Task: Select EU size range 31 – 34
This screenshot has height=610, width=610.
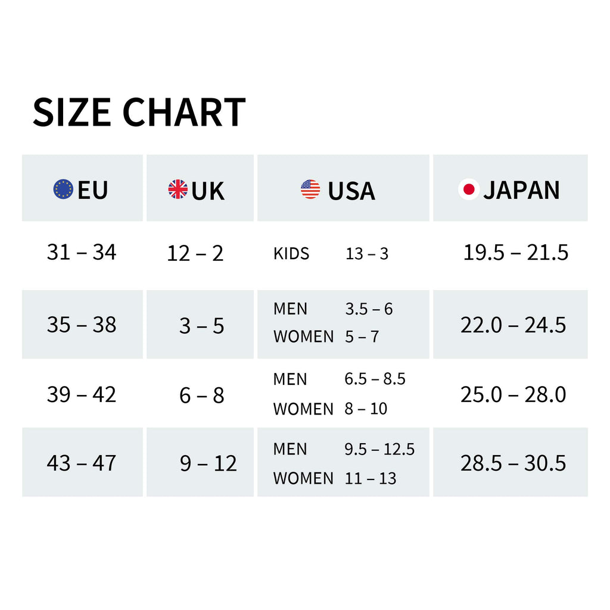Action: (x=82, y=252)
